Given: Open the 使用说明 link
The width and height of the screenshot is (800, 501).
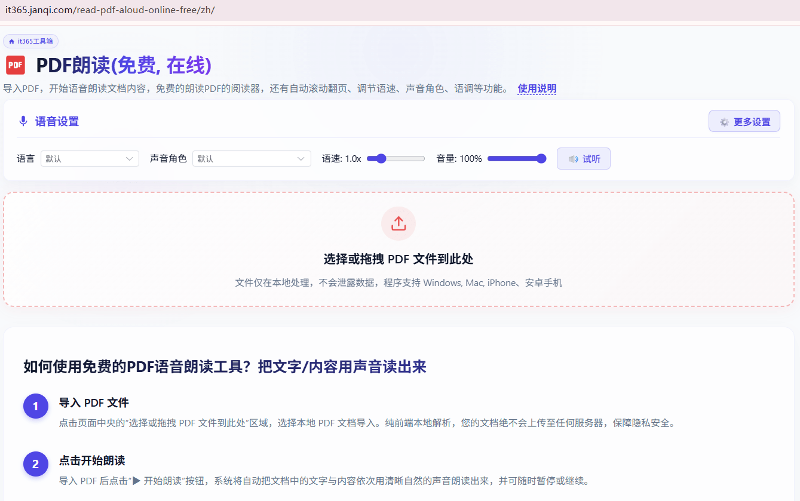Looking at the screenshot, I should pos(537,88).
